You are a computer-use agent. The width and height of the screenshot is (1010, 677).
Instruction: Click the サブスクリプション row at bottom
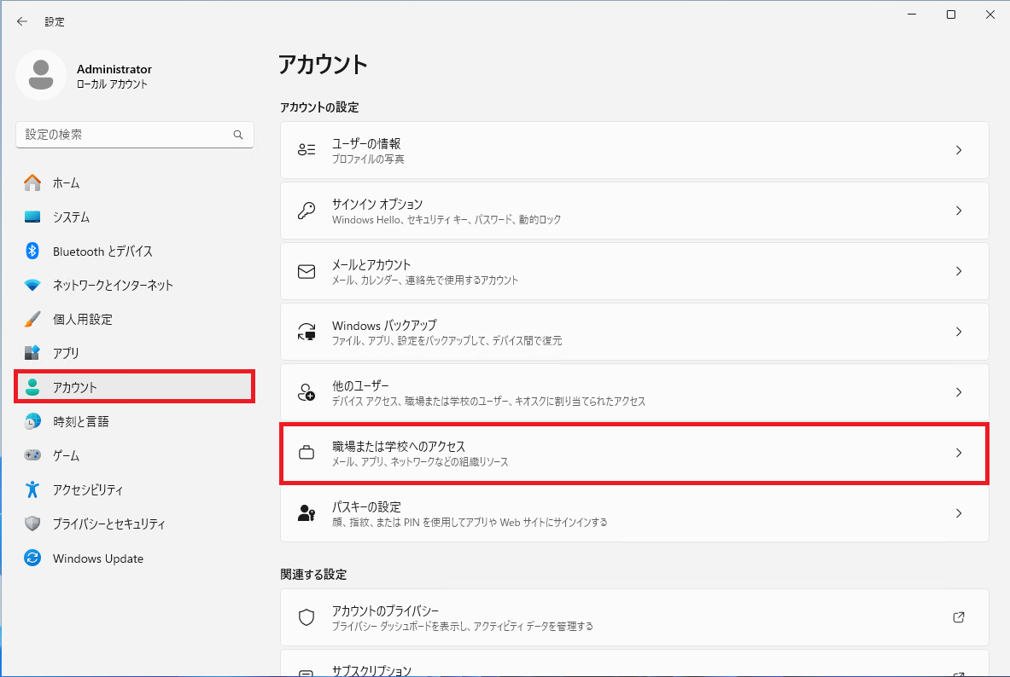coord(634,663)
